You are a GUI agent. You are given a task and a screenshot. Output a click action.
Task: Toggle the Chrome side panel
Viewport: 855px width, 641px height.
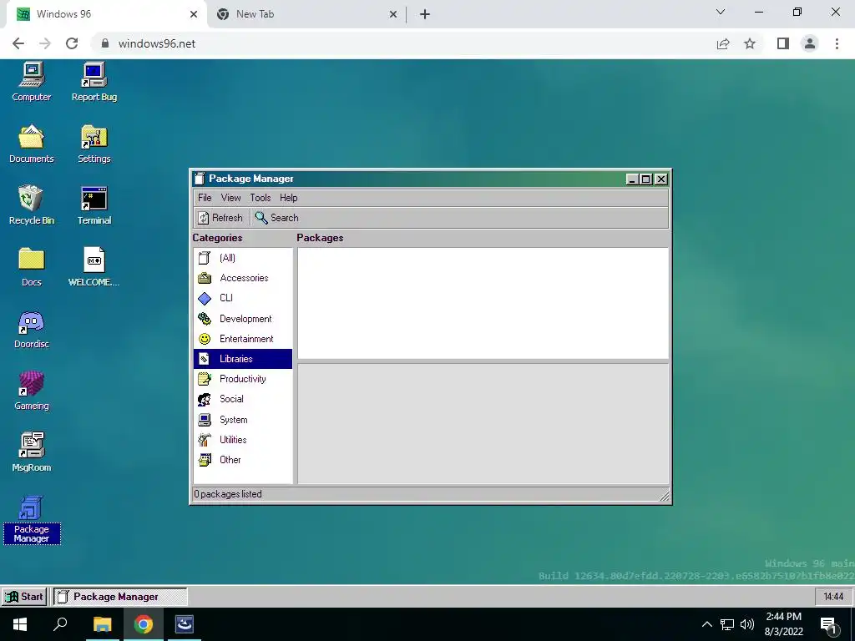click(783, 43)
